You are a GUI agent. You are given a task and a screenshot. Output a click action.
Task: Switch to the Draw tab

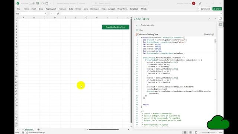coord(41,9)
